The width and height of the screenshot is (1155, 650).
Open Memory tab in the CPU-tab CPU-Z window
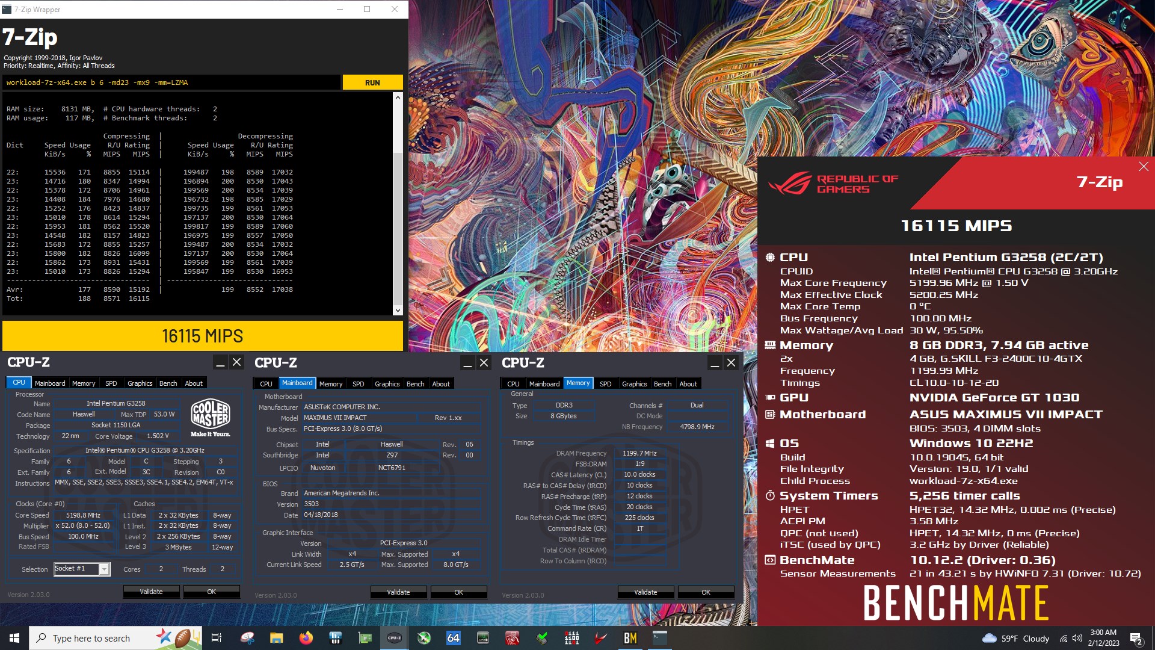pos(84,383)
